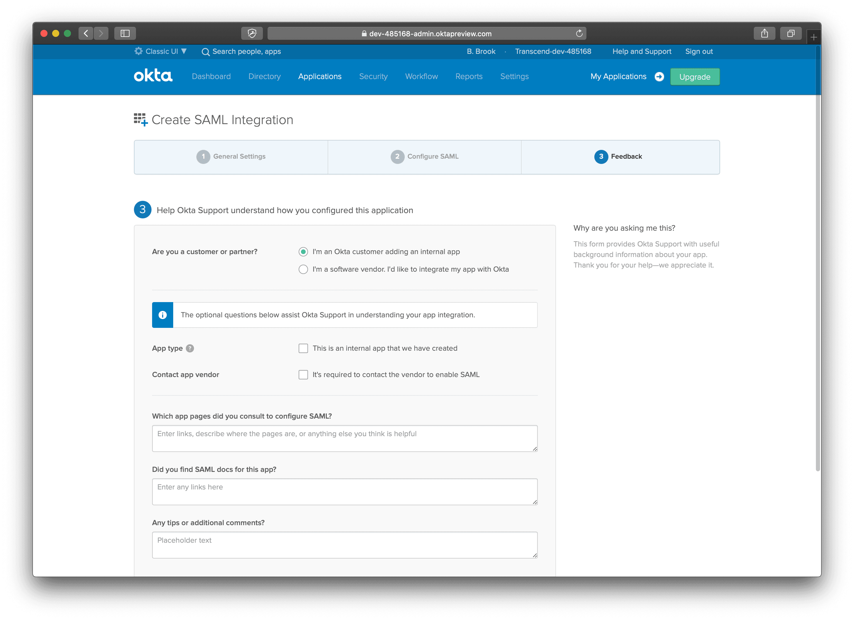Click the search magnifier icon

(206, 52)
